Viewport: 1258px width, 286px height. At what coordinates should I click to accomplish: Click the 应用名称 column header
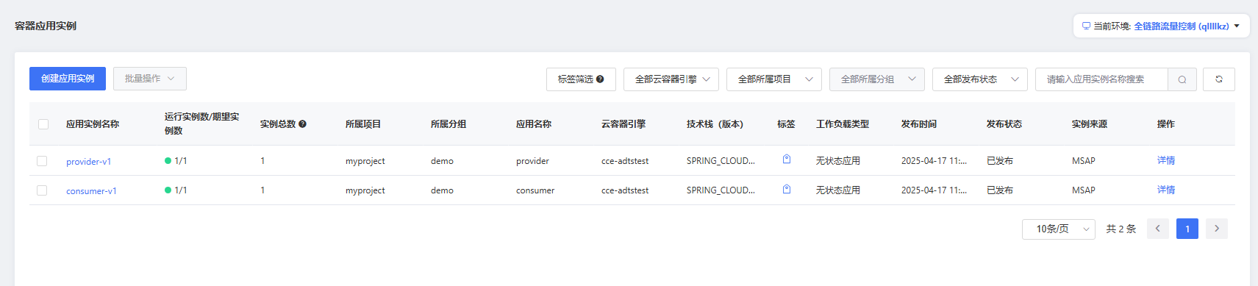(x=534, y=124)
